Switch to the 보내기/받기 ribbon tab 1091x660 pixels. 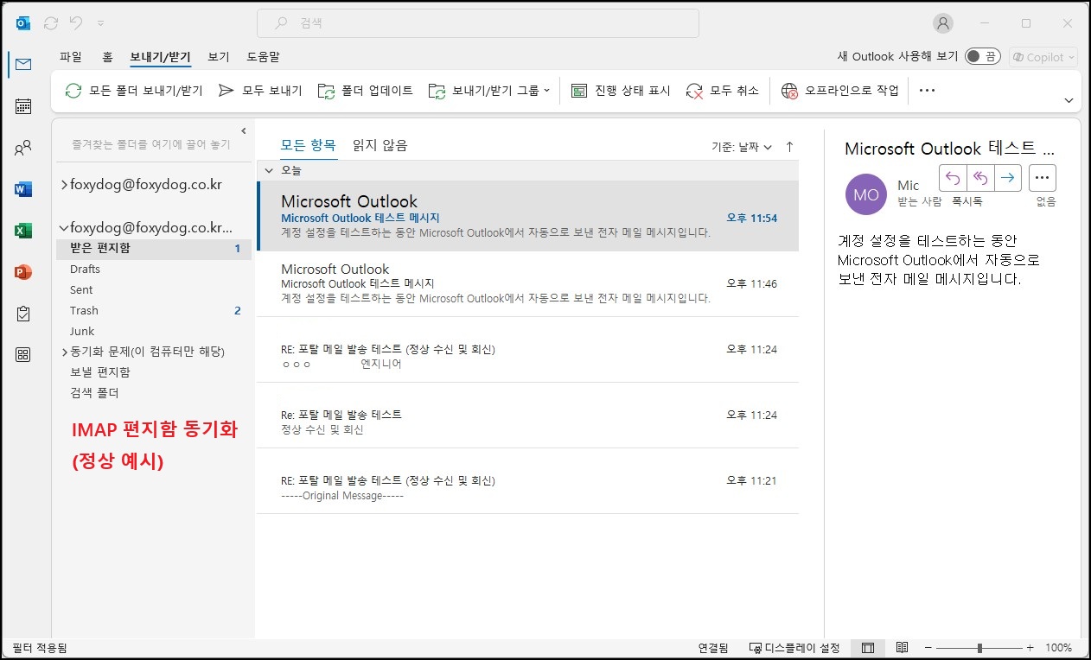160,57
